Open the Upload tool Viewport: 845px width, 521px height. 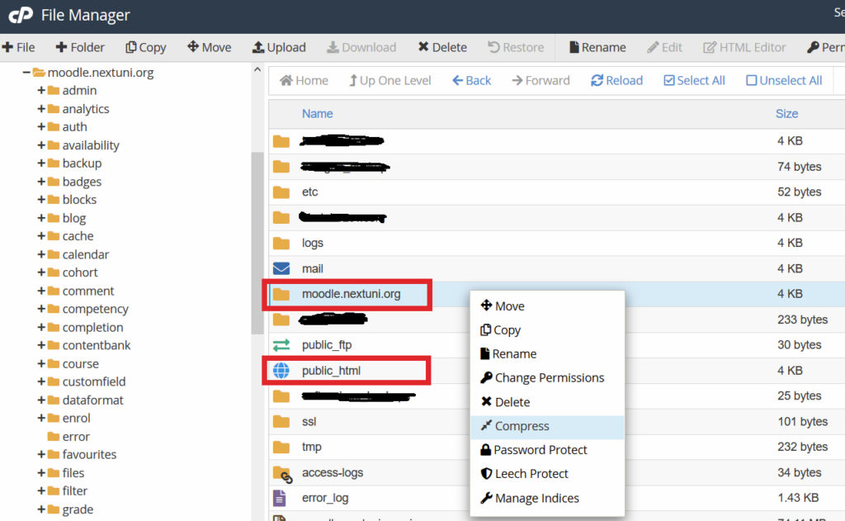pos(279,47)
